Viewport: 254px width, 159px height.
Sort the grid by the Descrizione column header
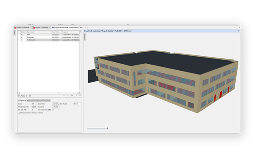click(x=39, y=32)
